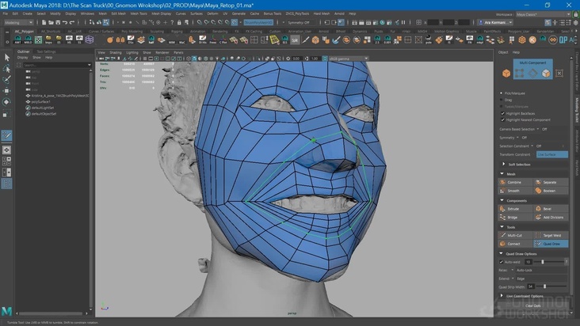Expand the Live Constraint Options section
The height and width of the screenshot is (326, 580).
click(x=502, y=296)
